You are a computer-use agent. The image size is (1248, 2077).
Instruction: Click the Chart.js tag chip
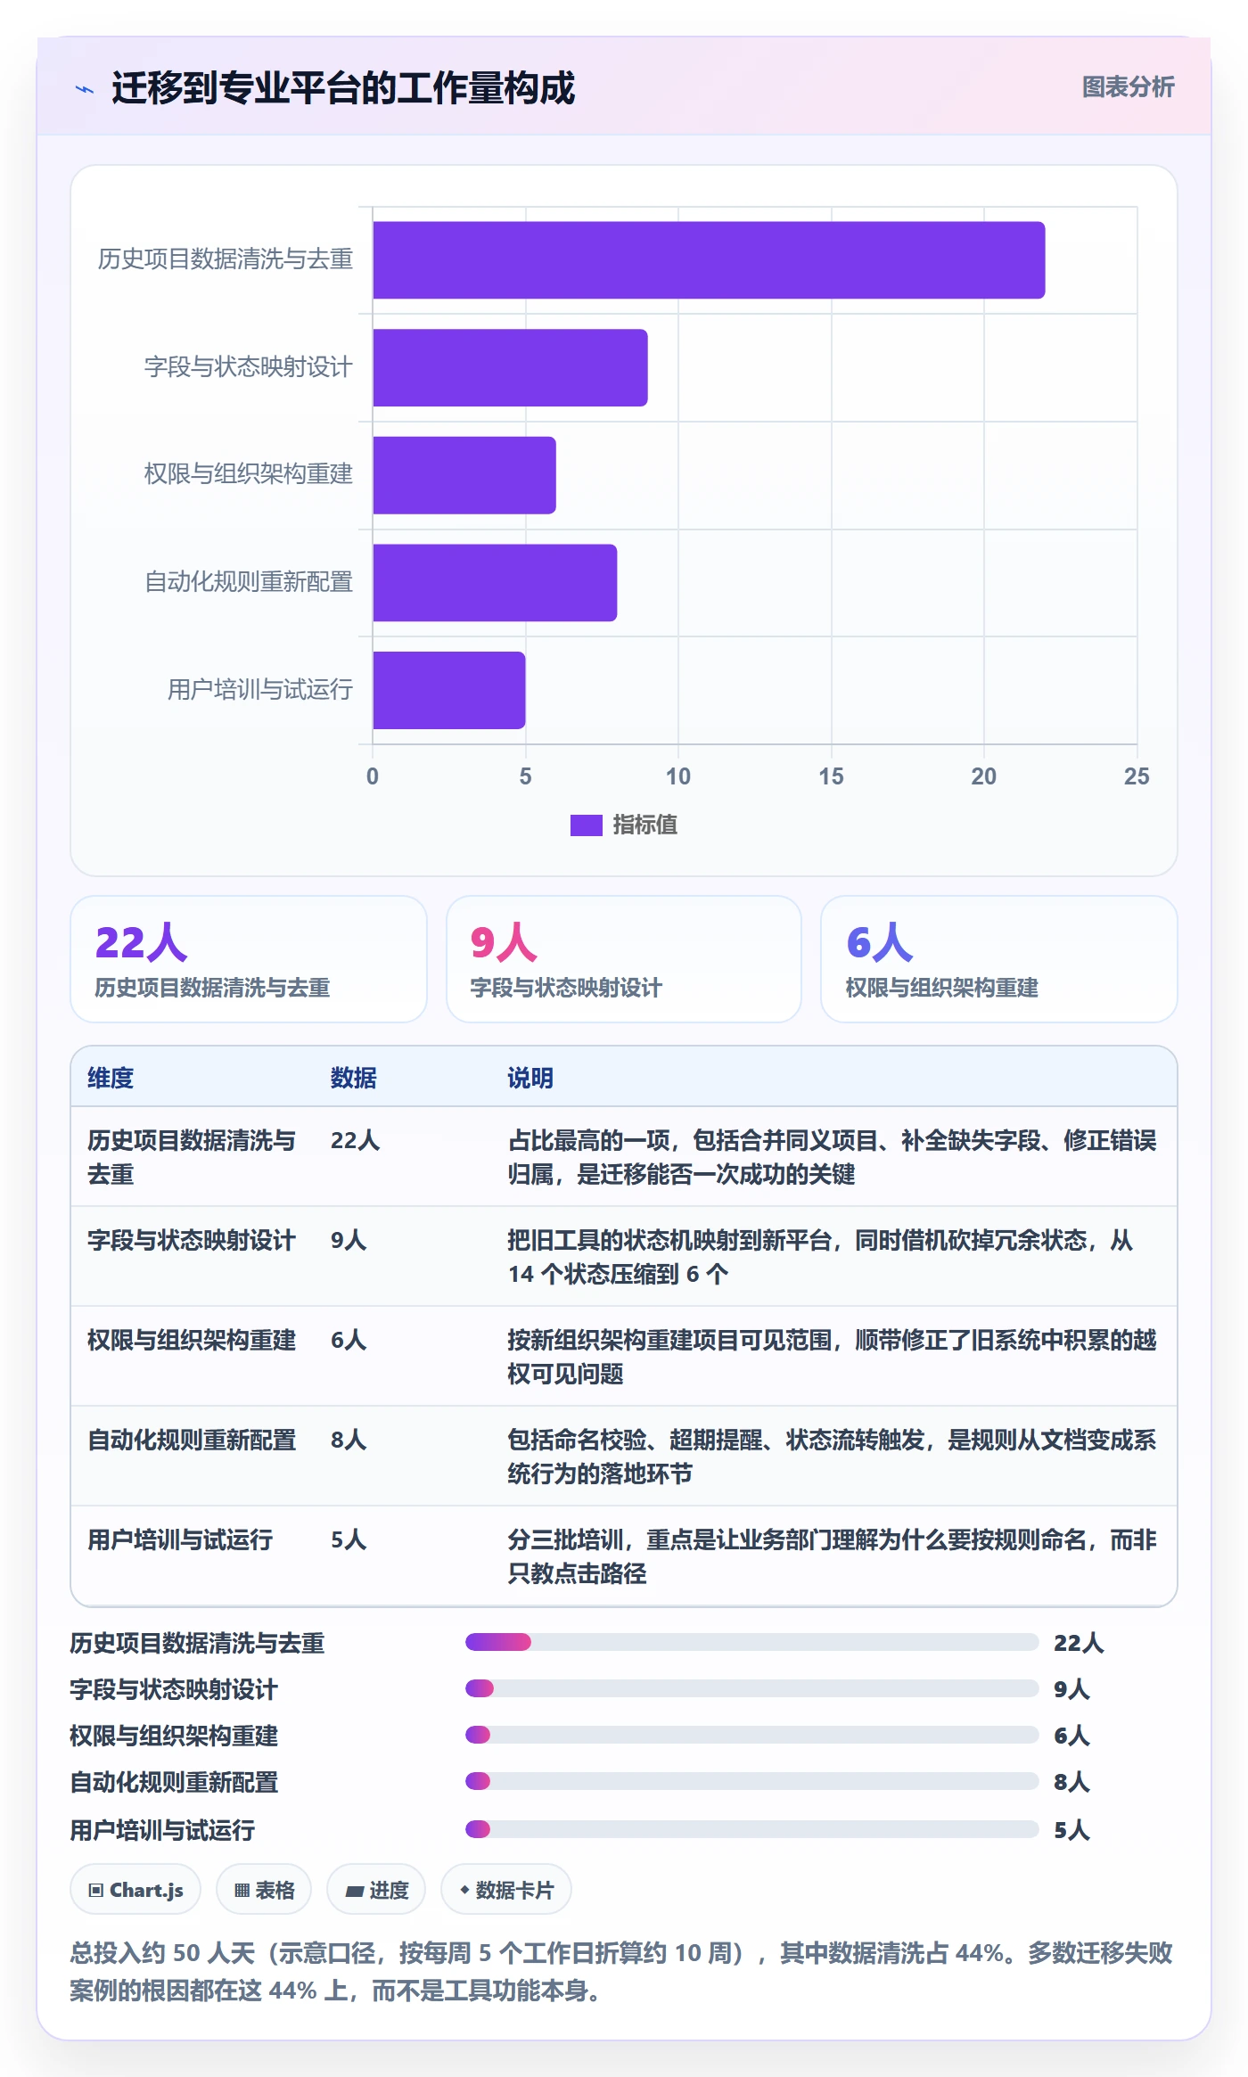pyautogui.click(x=135, y=1889)
